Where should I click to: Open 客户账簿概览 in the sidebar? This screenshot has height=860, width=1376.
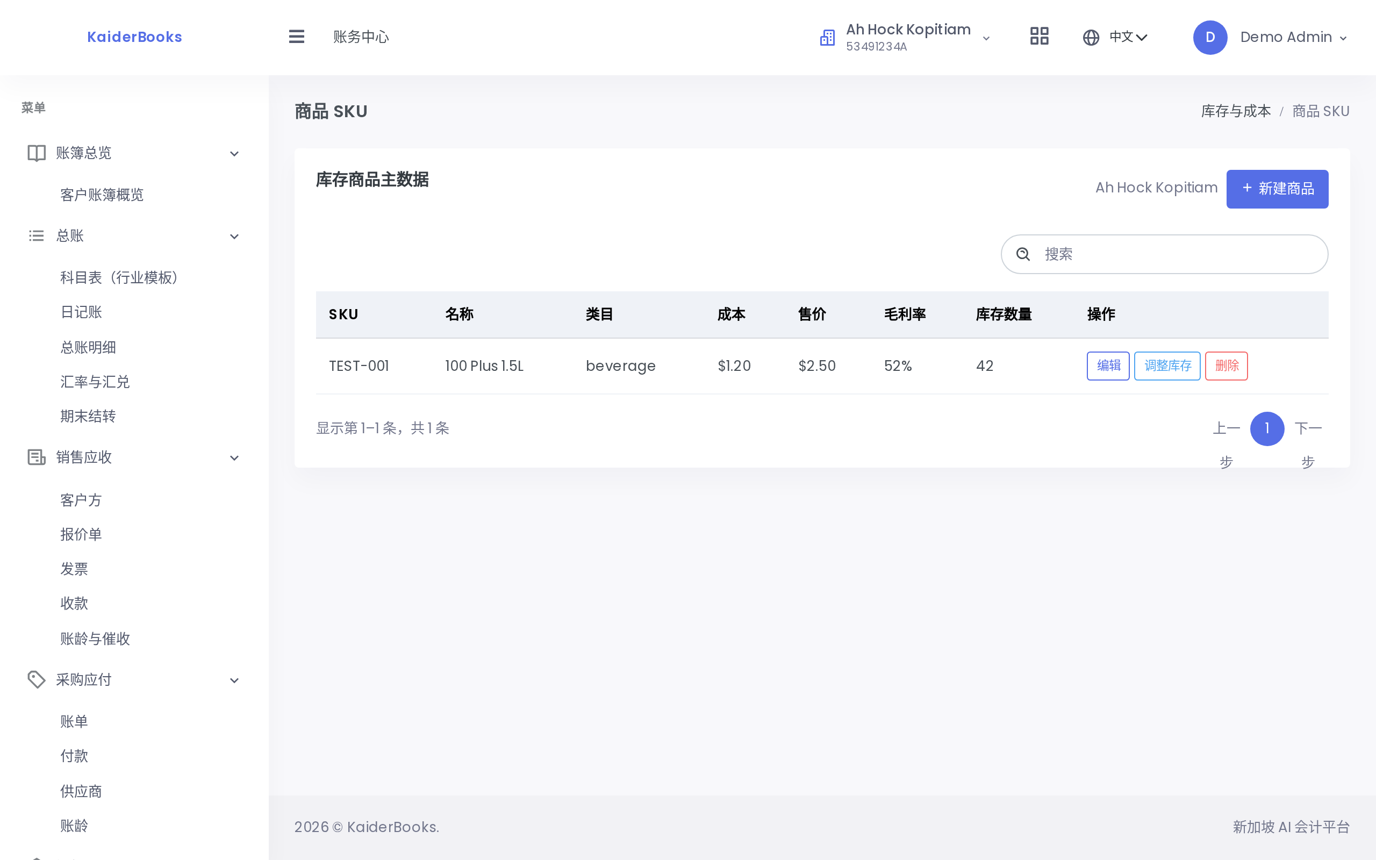(102, 195)
